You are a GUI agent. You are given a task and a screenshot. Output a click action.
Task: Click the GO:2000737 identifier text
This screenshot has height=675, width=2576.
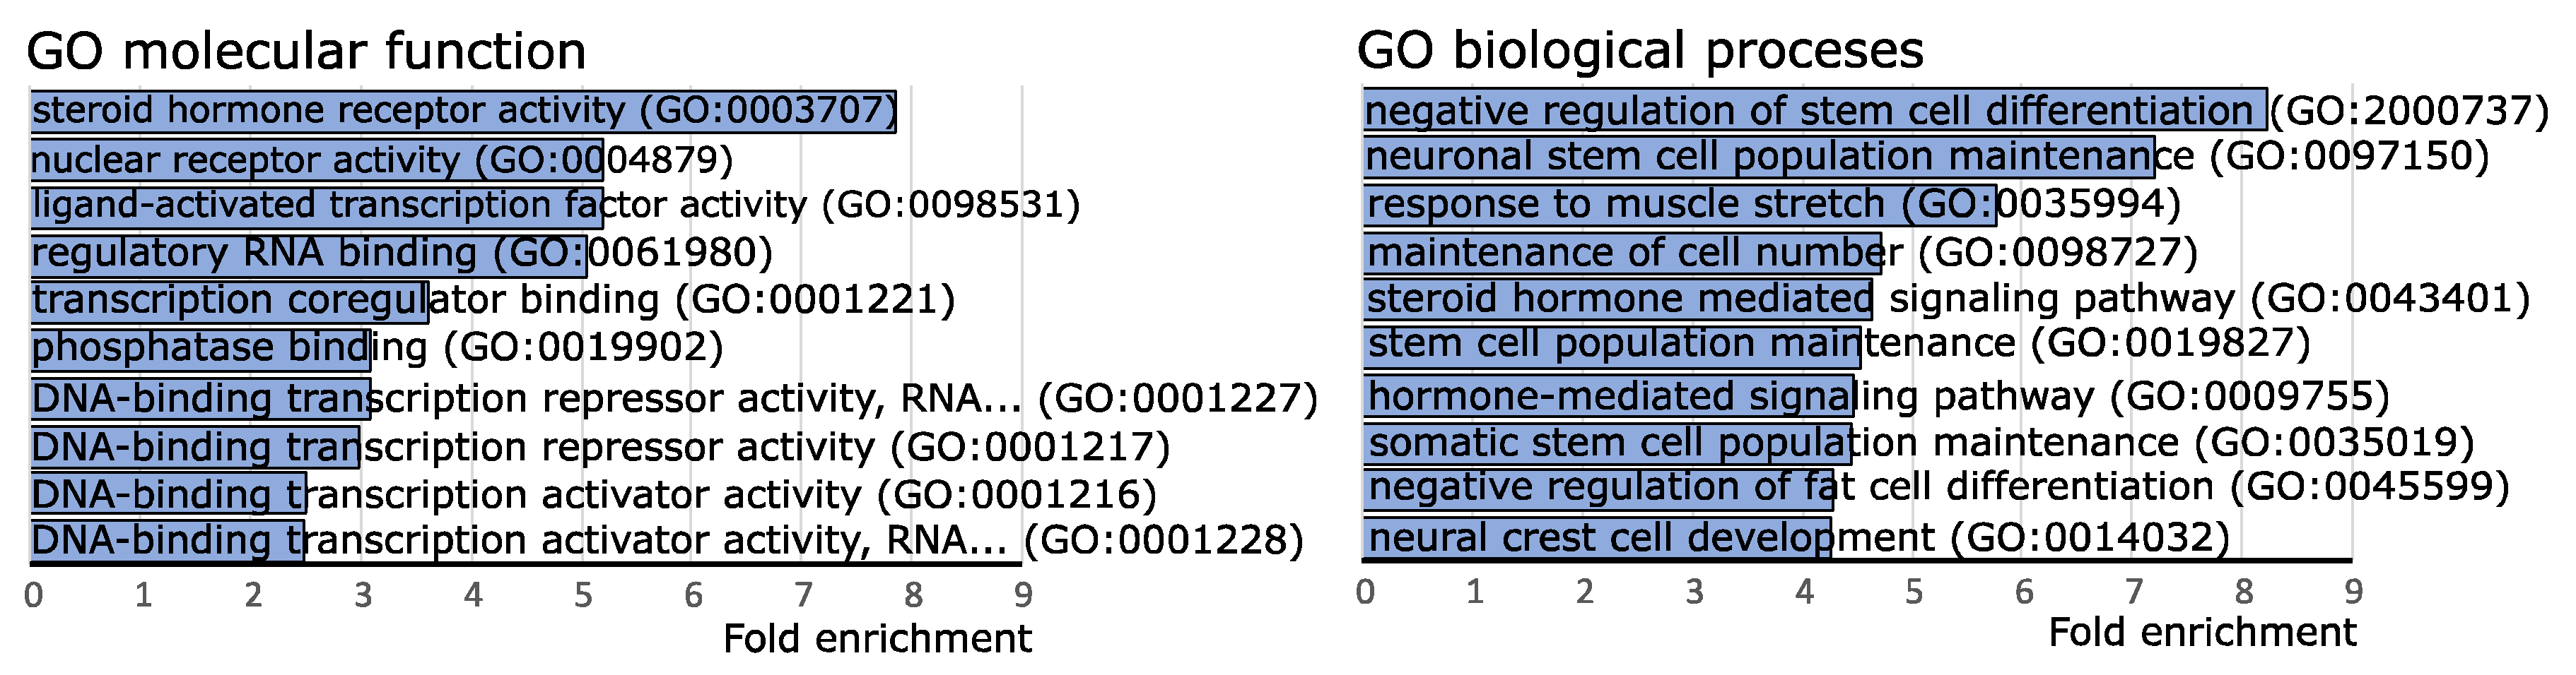[2410, 111]
